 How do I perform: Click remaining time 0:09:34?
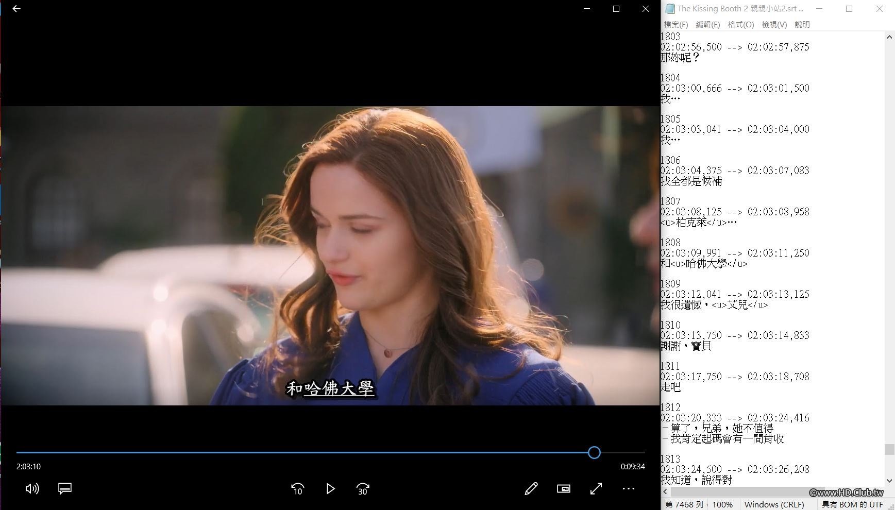[x=633, y=467]
